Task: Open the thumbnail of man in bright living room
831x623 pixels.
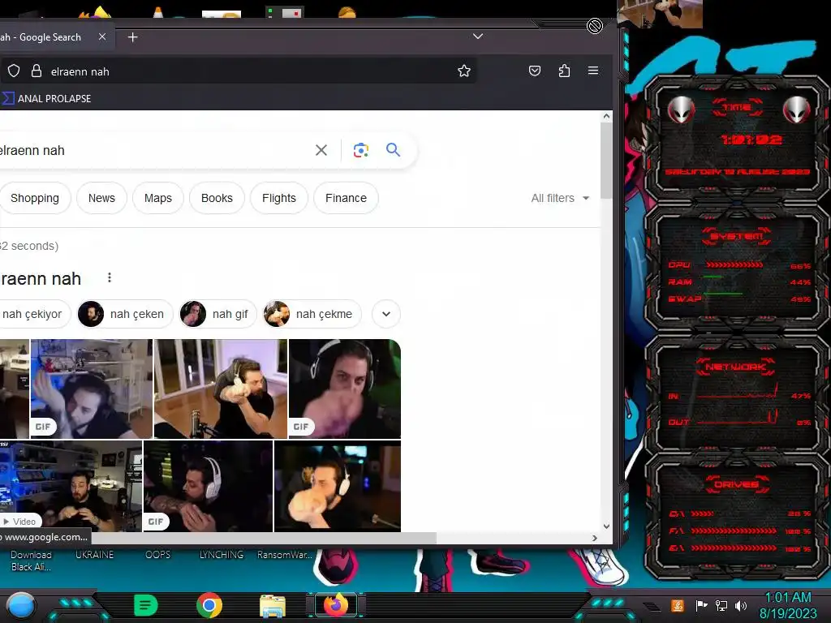Action: coord(221,389)
